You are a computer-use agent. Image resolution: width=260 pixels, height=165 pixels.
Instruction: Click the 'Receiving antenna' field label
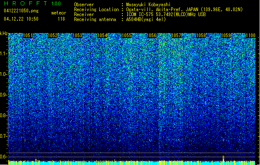coord(95,19)
